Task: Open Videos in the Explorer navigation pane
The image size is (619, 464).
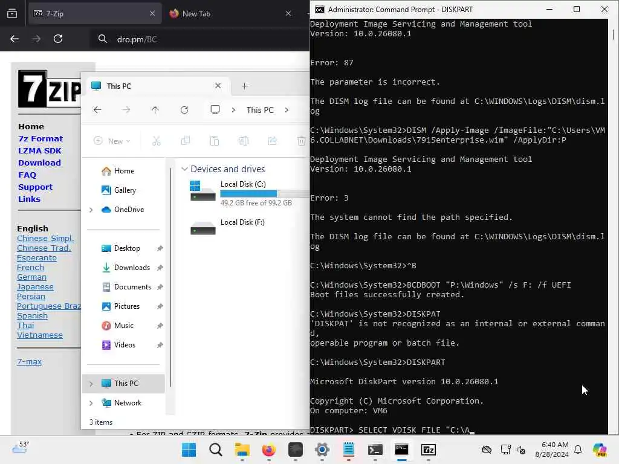Action: coord(125,345)
